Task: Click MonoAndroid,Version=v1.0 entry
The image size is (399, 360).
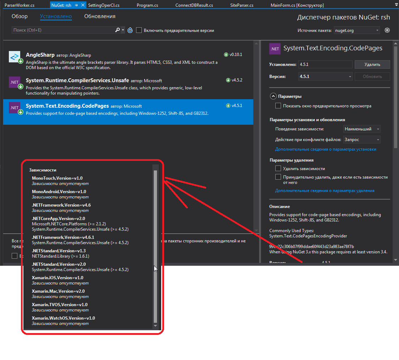Action: click(x=59, y=192)
